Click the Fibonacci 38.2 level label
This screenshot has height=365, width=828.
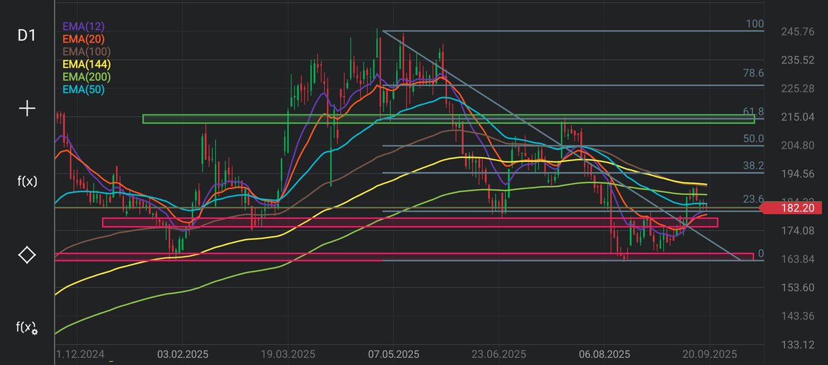pyautogui.click(x=753, y=166)
